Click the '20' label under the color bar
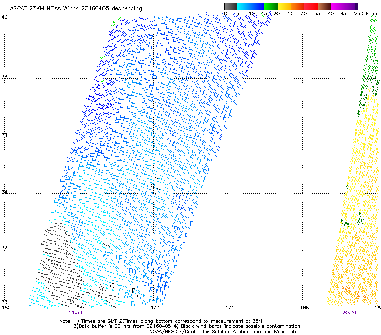 [276, 14]
